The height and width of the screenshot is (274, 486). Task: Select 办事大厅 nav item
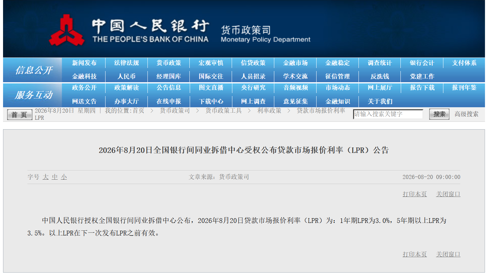click(126, 101)
